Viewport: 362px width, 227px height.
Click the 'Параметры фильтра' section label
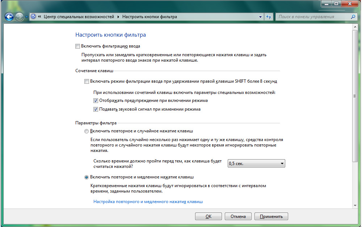pos(96,123)
